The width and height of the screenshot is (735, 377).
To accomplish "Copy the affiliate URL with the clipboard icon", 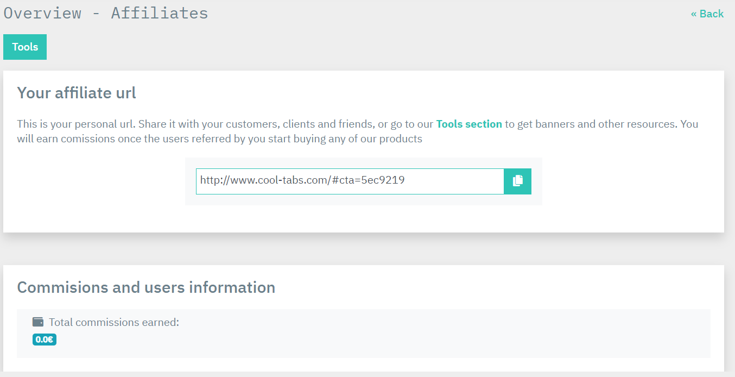I will [517, 181].
